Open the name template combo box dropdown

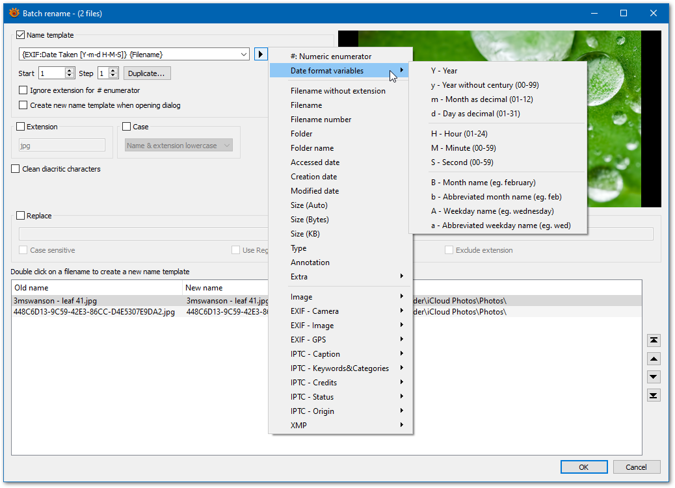tap(244, 55)
